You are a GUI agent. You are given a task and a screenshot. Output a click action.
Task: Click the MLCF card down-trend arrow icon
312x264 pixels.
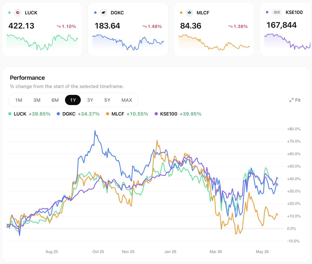230,26
